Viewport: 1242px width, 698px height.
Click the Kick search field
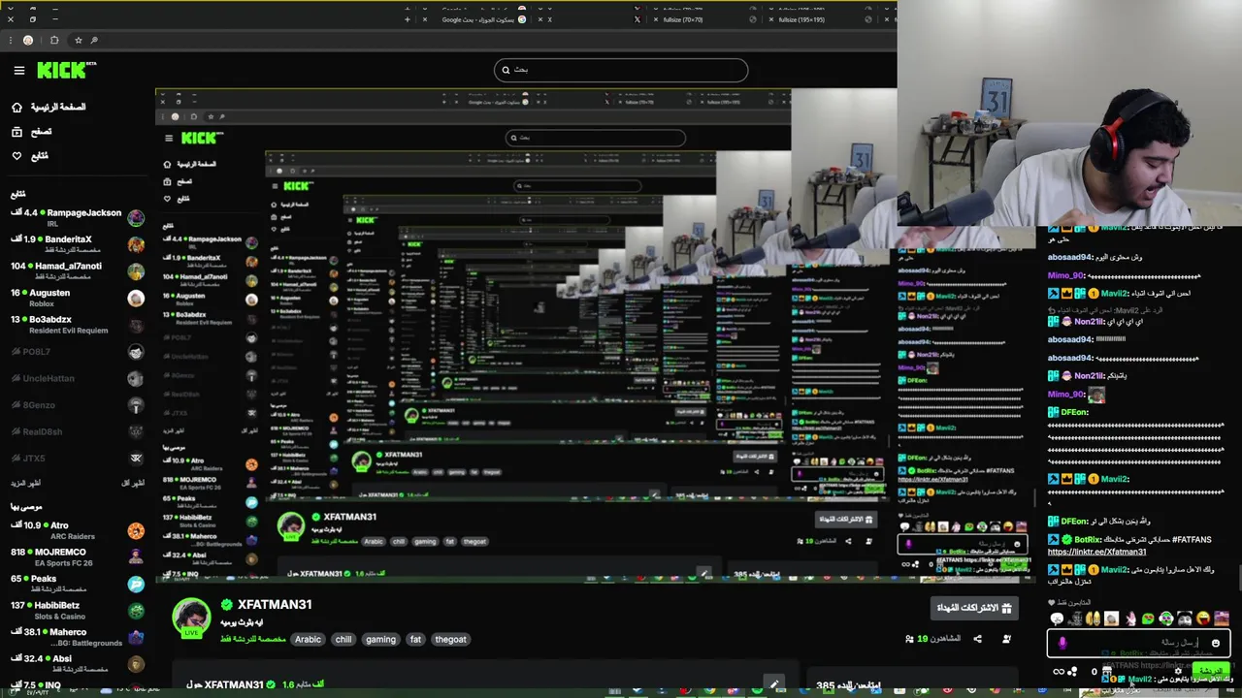[x=621, y=70]
